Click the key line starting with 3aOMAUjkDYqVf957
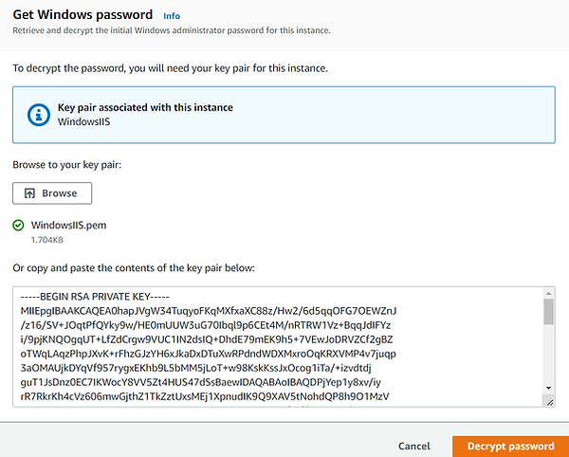Image resolution: width=569 pixels, height=457 pixels. coord(196,368)
